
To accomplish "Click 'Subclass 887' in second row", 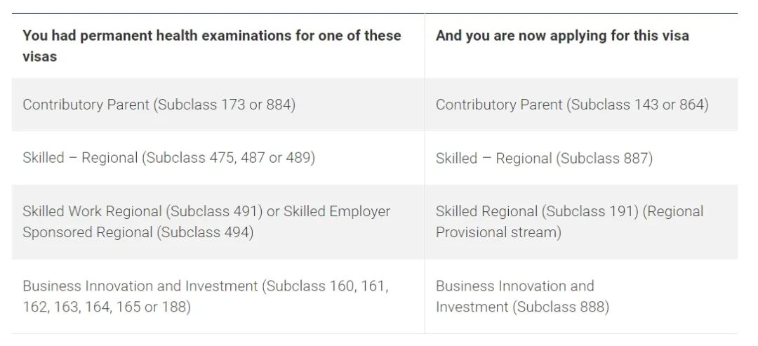I will tap(604, 159).
